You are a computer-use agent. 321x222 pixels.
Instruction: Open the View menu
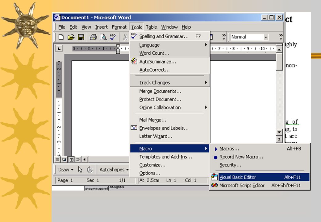[x=86, y=27]
